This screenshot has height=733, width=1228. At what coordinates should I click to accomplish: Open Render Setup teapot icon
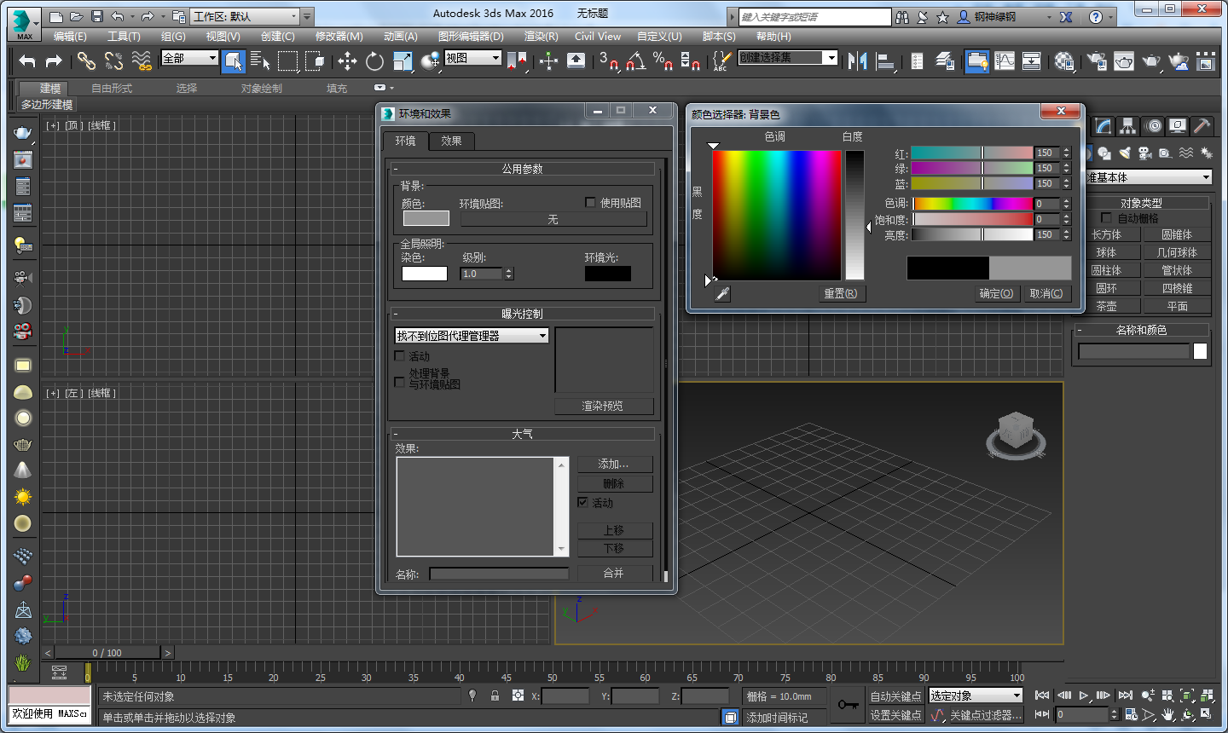[1097, 61]
